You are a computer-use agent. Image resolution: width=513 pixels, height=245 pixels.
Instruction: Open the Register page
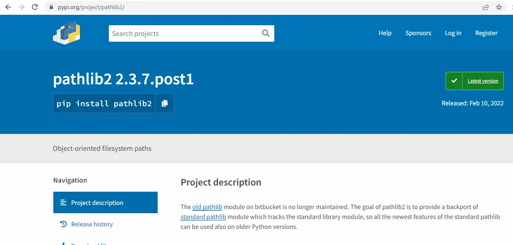pos(487,33)
